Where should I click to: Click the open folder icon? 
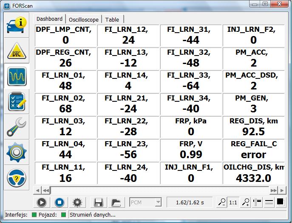point(116,203)
